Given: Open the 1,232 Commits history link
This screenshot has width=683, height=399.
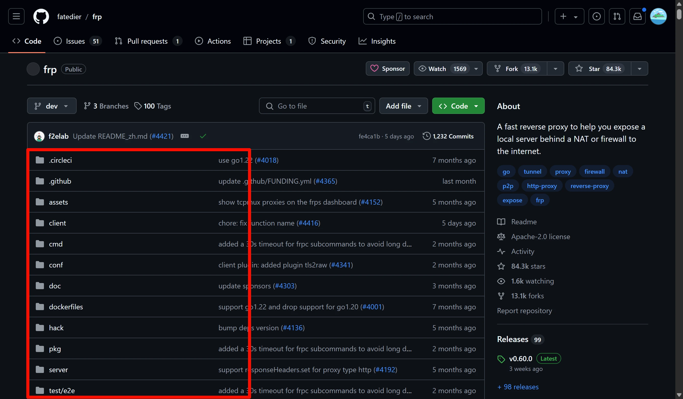Looking at the screenshot, I should (x=448, y=136).
